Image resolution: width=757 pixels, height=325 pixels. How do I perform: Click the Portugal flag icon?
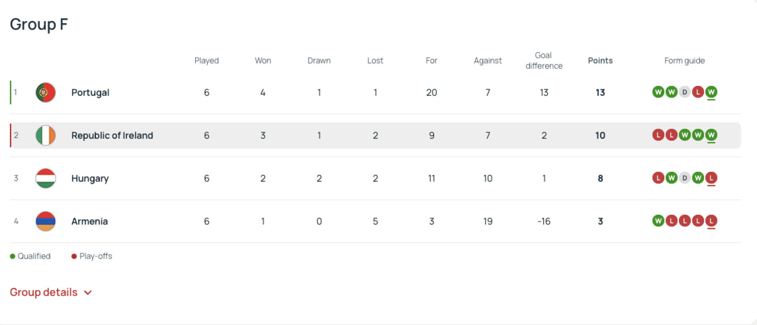coord(46,93)
